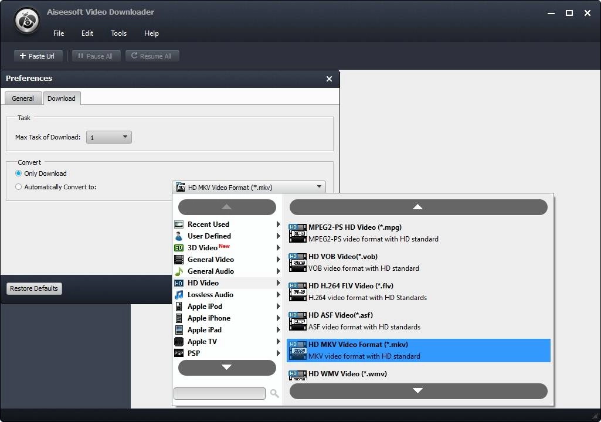Image resolution: width=601 pixels, height=422 pixels.
Task: Click the Pause All button
Action: pos(96,56)
